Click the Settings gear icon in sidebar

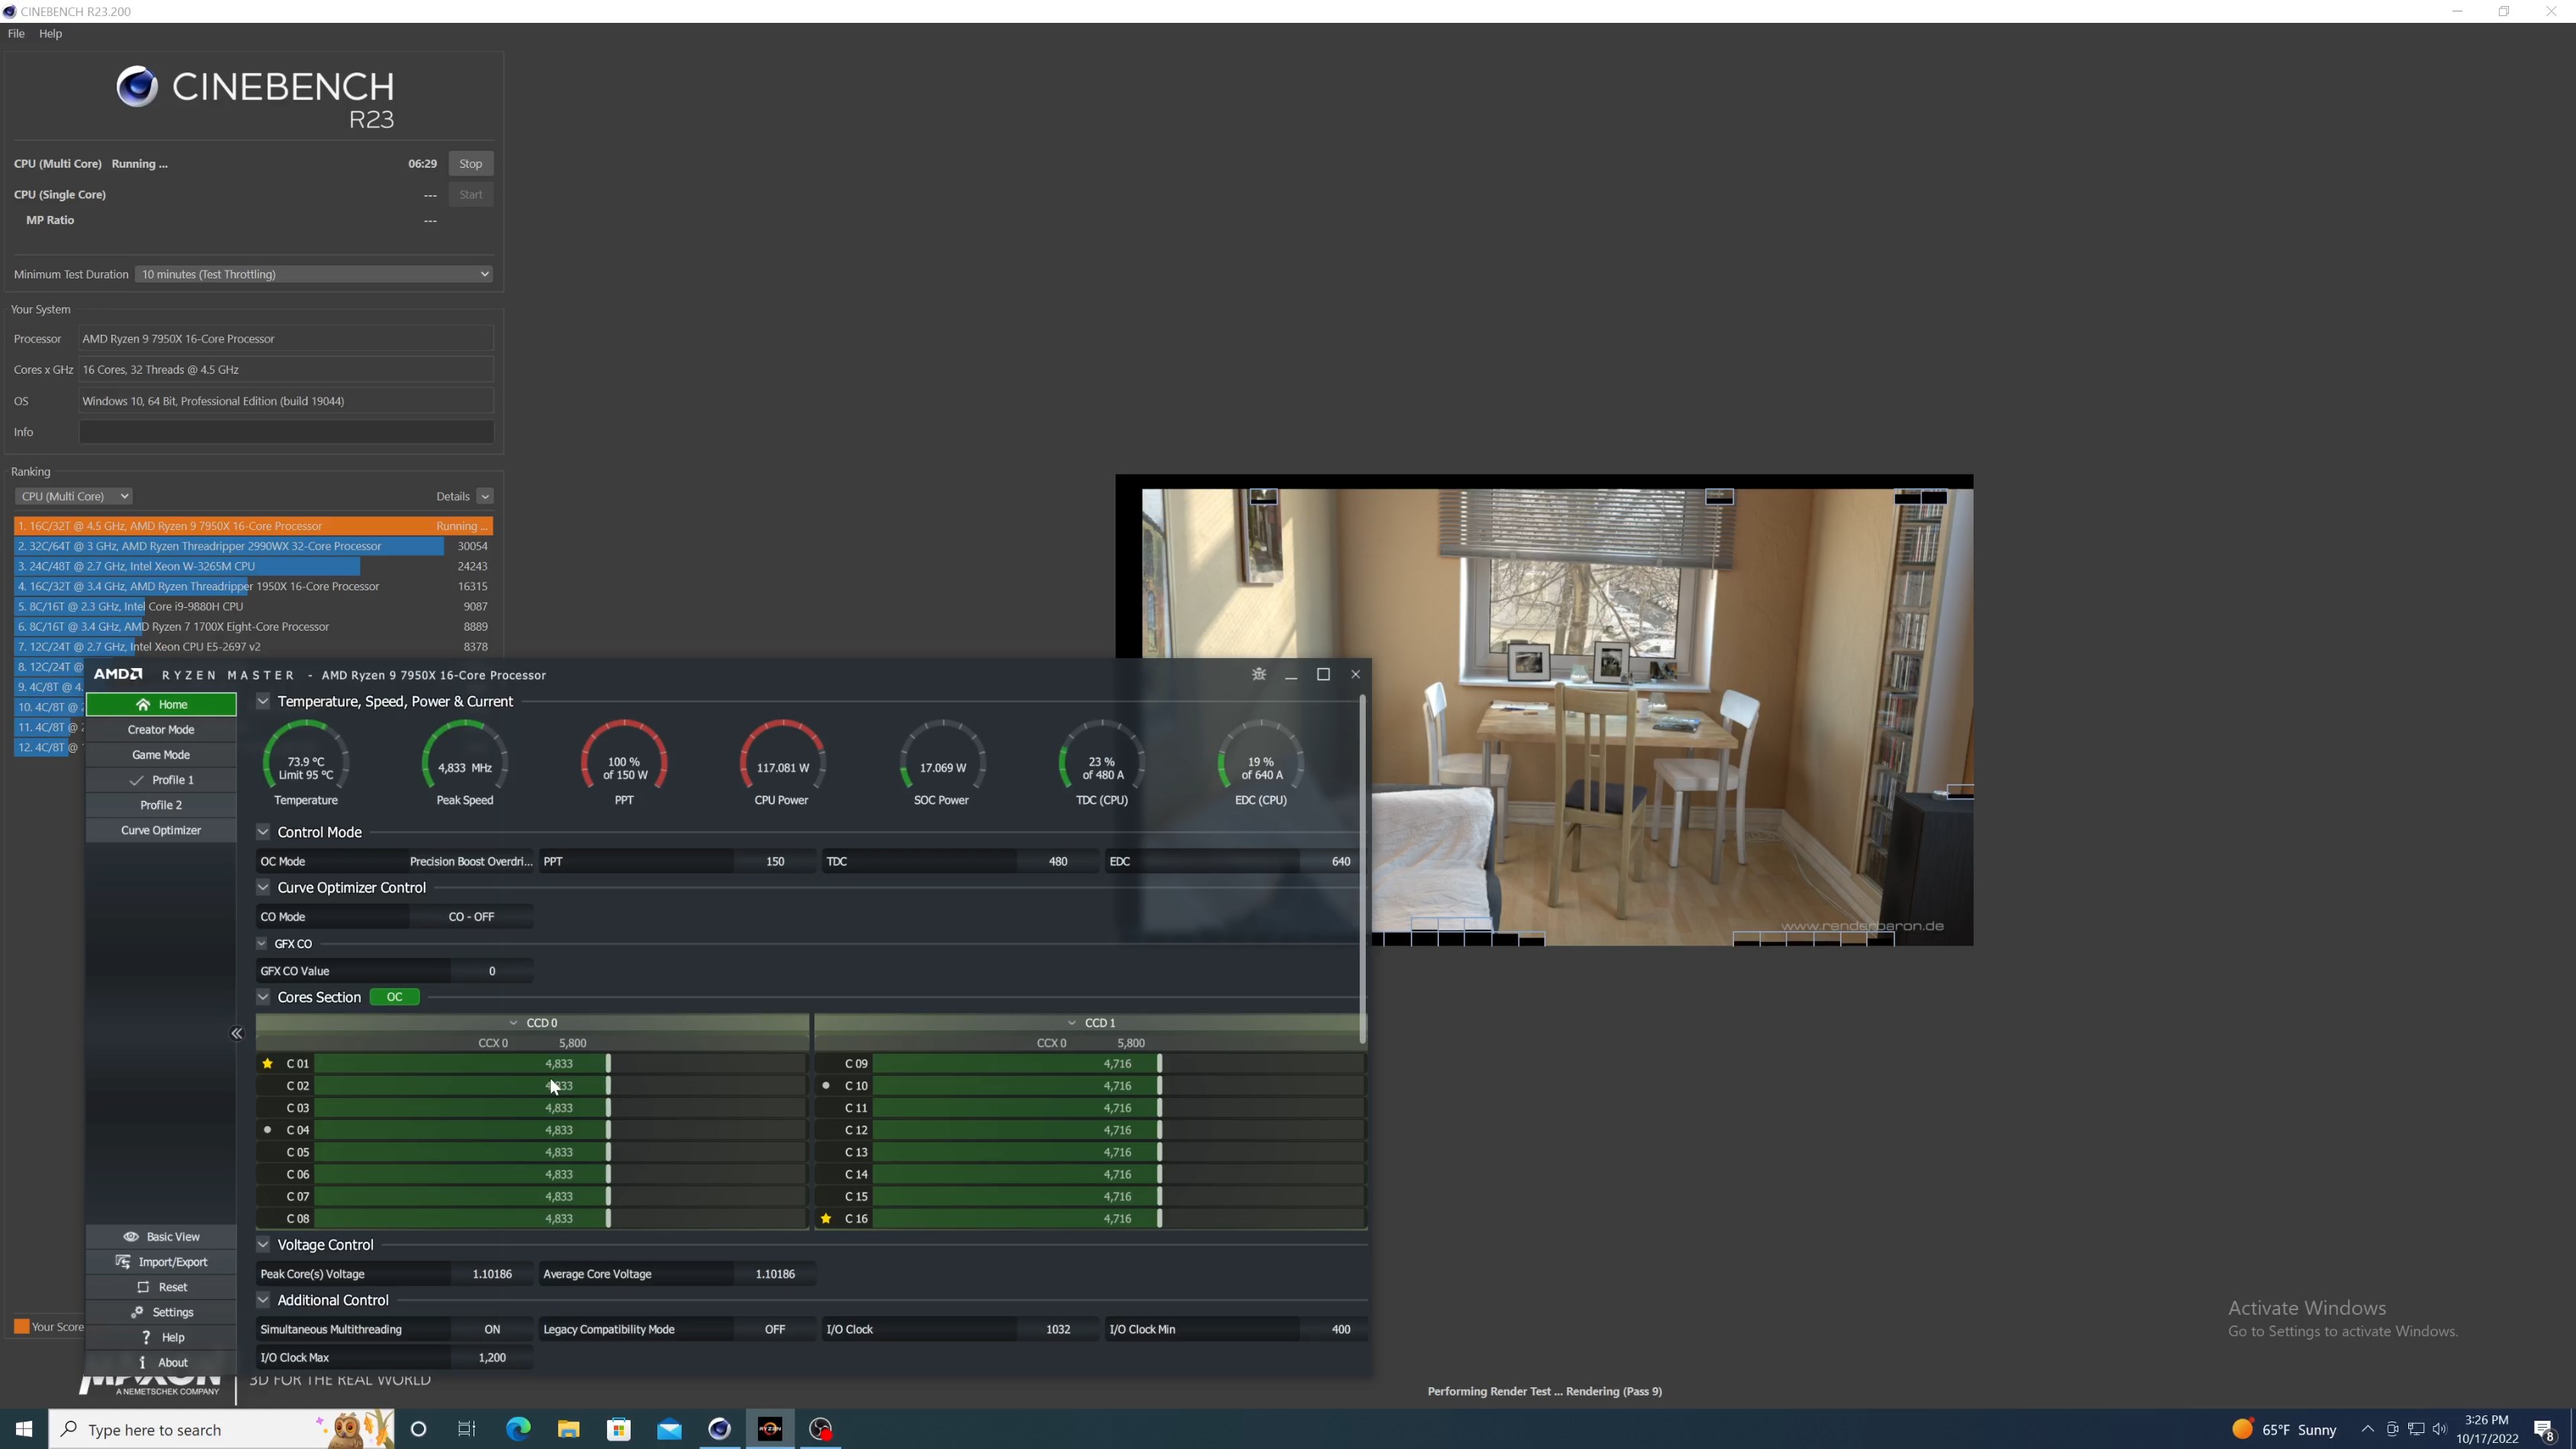[137, 1312]
